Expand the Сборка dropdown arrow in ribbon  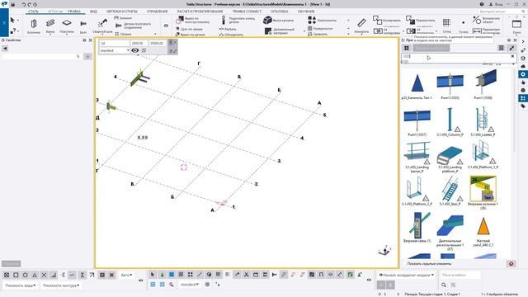[155, 34]
